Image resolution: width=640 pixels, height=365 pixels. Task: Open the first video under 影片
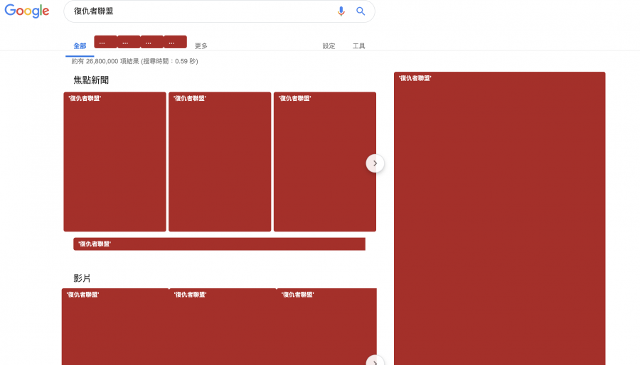click(114, 327)
